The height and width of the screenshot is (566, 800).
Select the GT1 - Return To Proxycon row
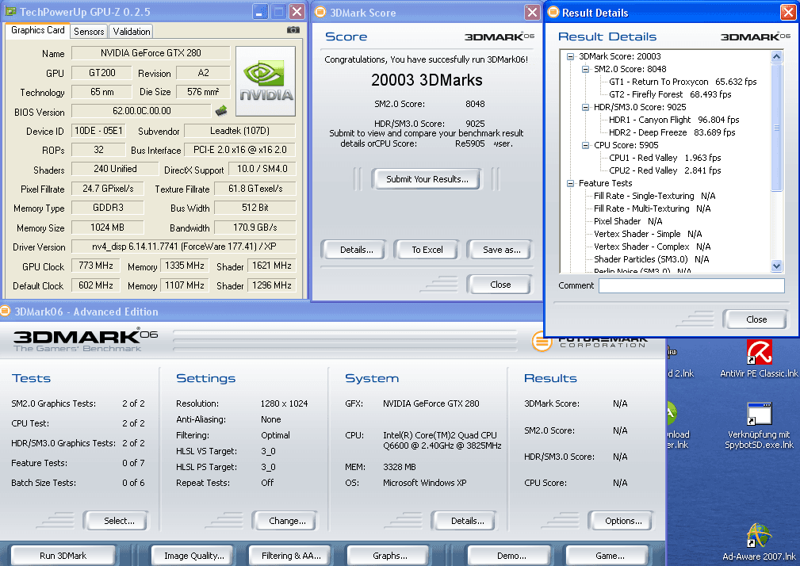click(683, 82)
